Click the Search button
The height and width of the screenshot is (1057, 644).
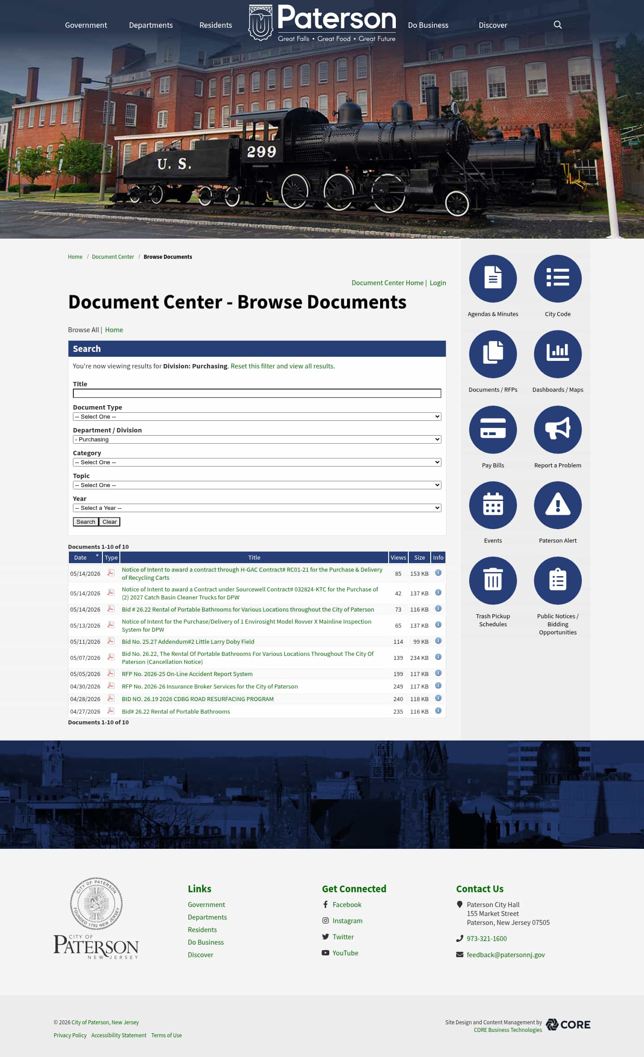click(85, 522)
